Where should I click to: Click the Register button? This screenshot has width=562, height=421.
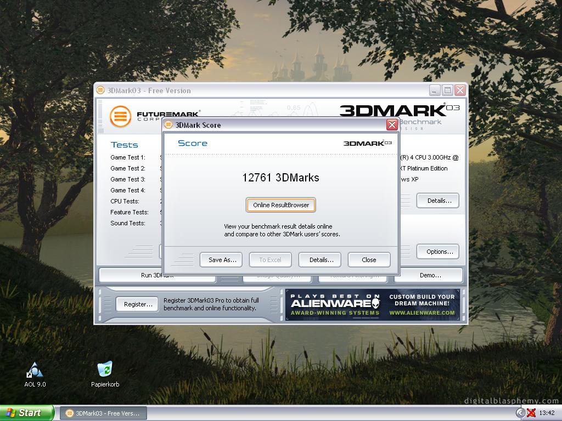pyautogui.click(x=137, y=304)
